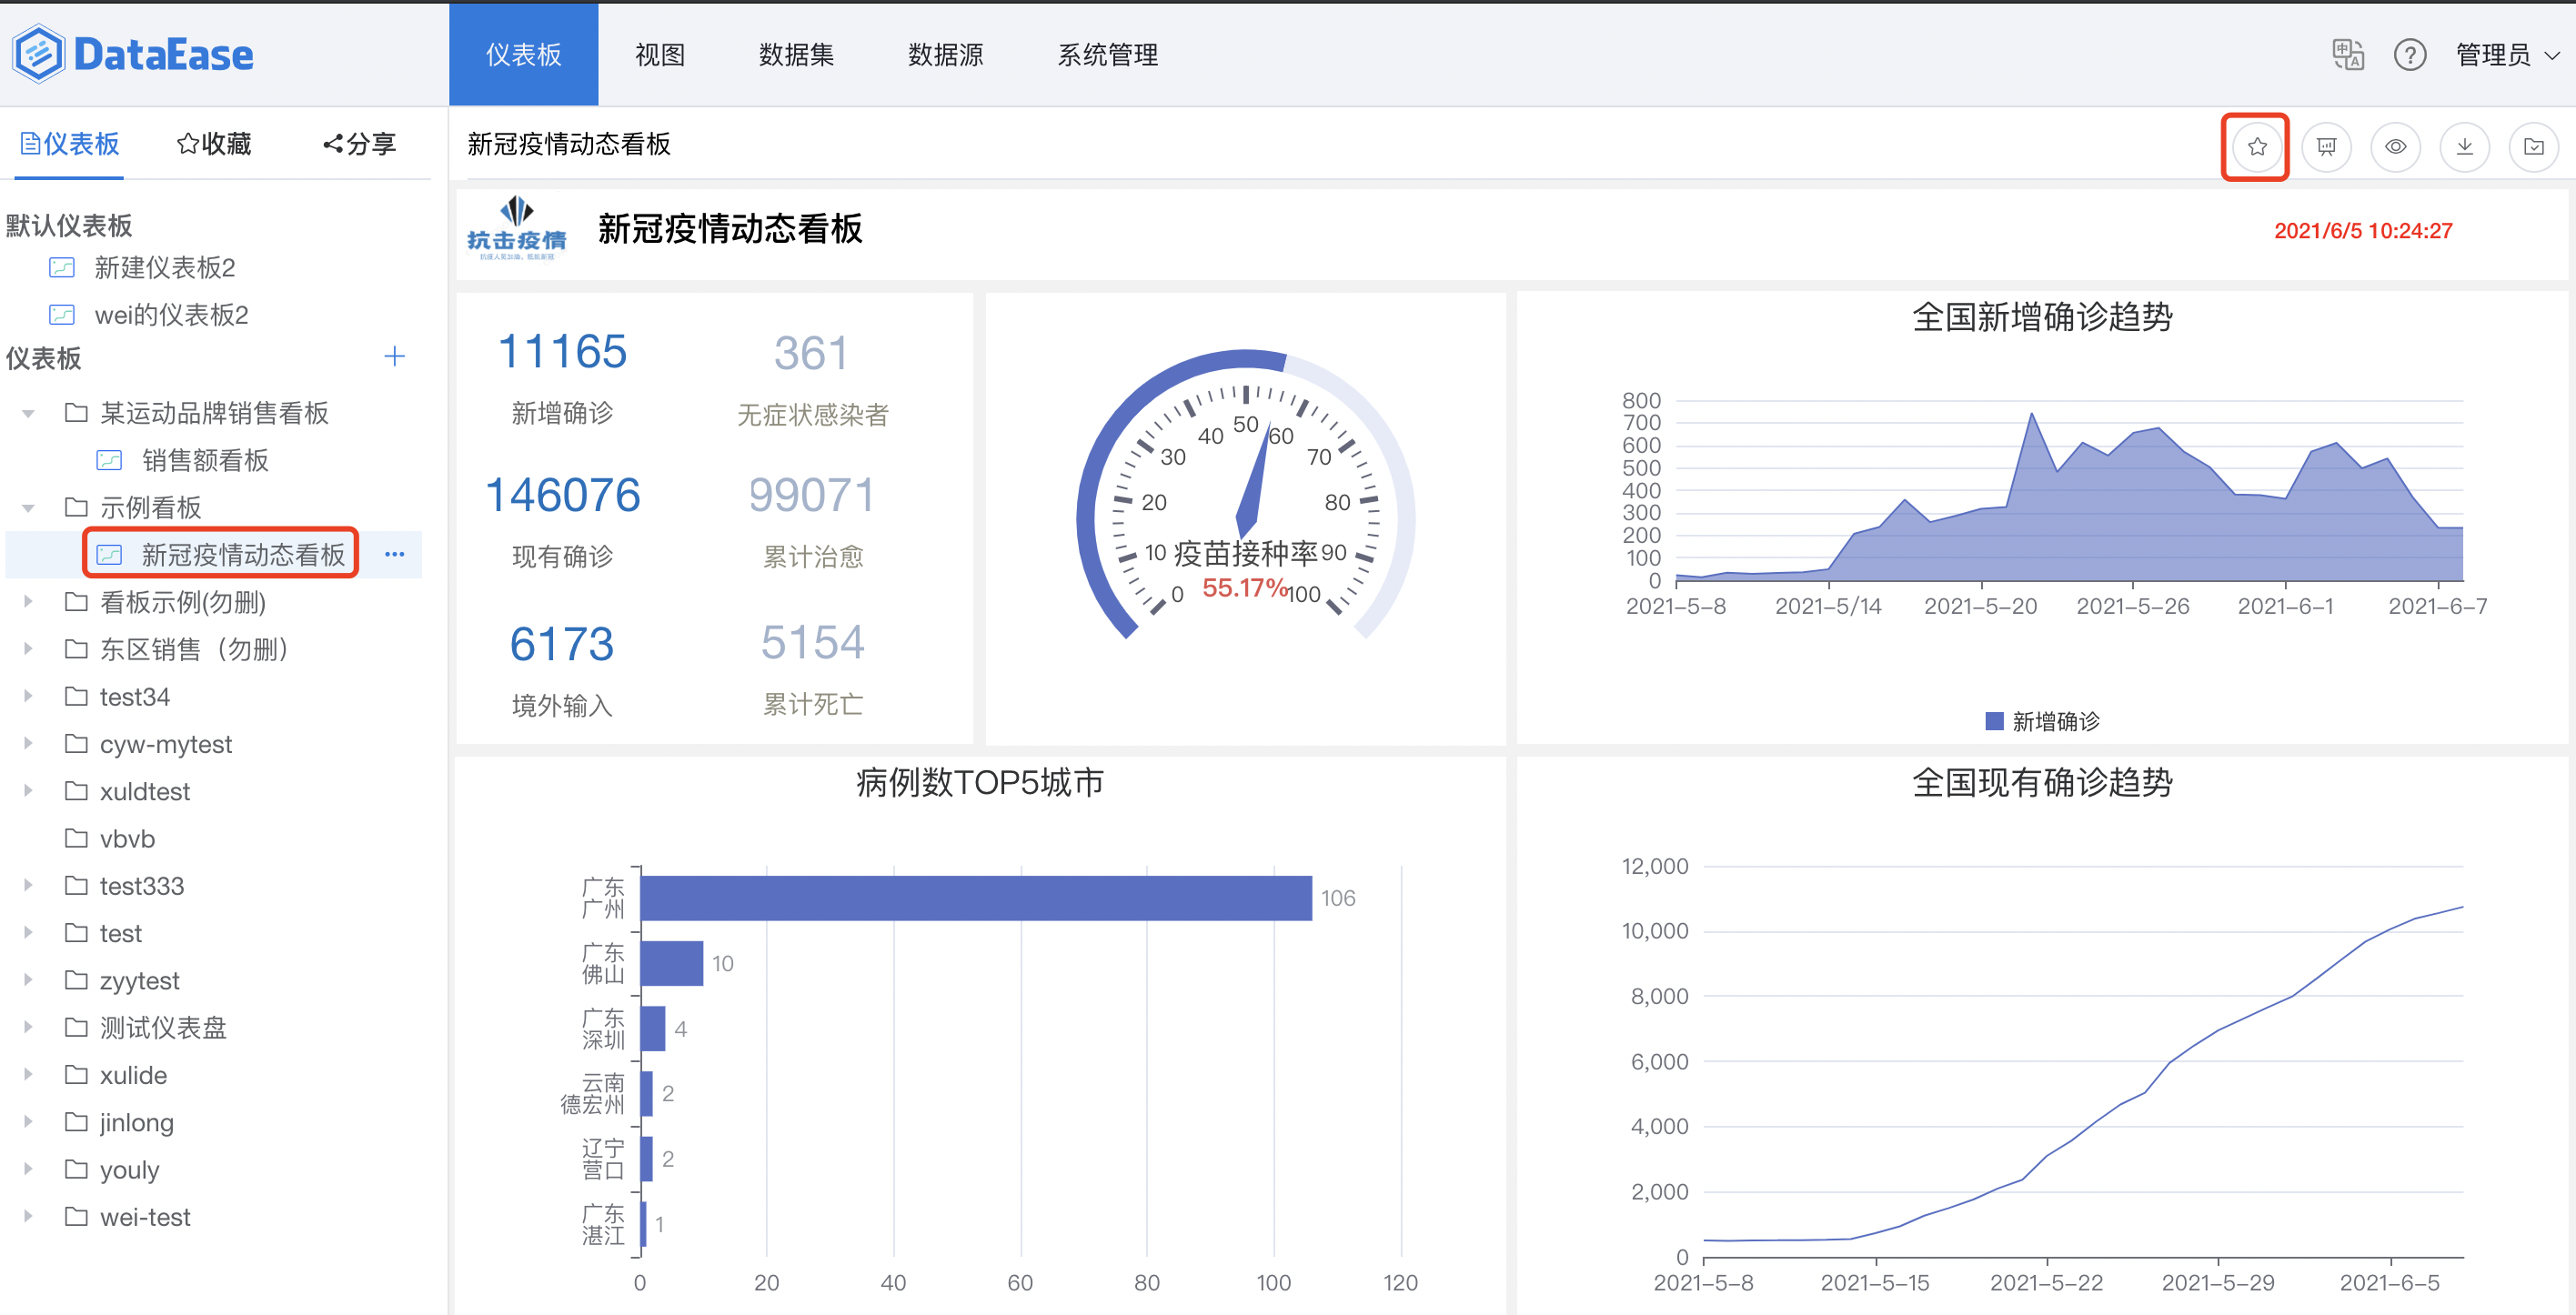This screenshot has width=2576, height=1315.
Task: Open the 系统管理 navigation tab
Action: tap(1107, 54)
